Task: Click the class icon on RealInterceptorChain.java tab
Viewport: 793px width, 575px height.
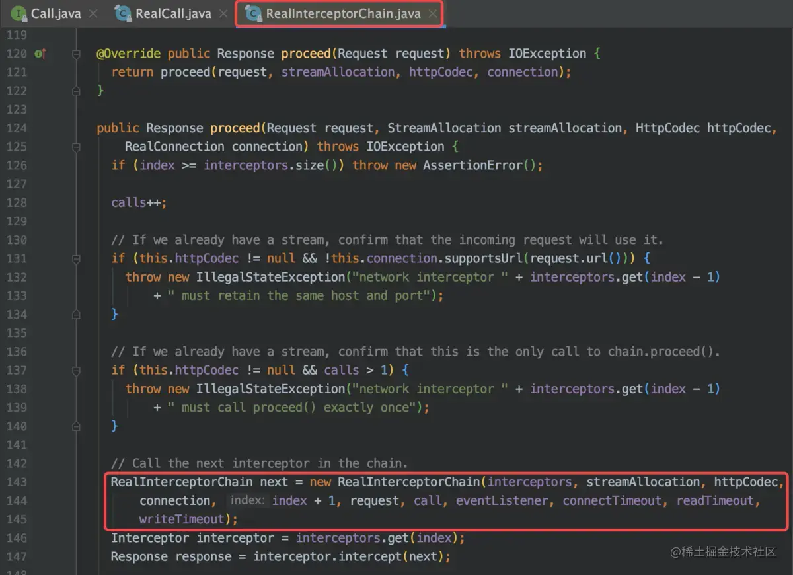Action: tap(252, 13)
